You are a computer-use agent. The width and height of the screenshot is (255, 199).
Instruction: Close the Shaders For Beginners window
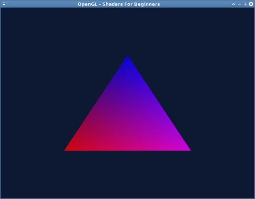pyautogui.click(x=251, y=4)
